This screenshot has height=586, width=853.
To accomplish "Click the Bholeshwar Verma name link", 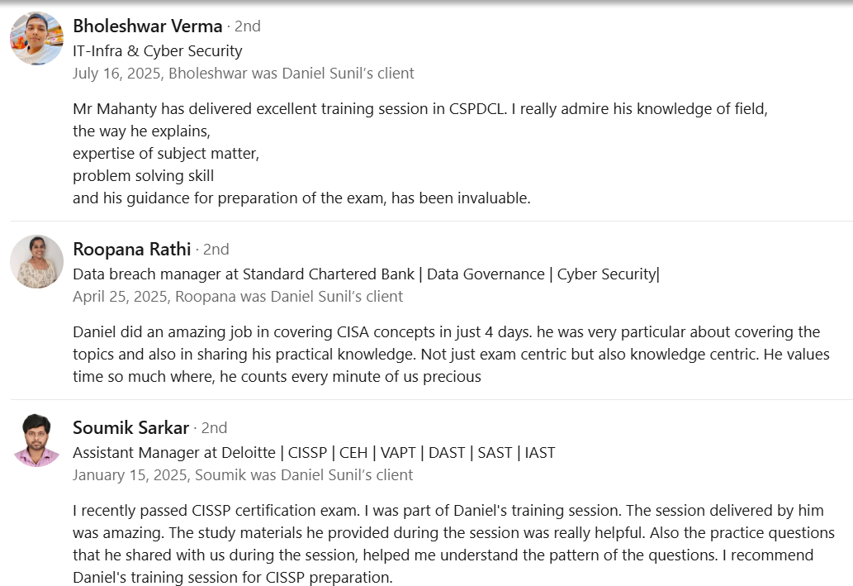I will click(x=148, y=26).
